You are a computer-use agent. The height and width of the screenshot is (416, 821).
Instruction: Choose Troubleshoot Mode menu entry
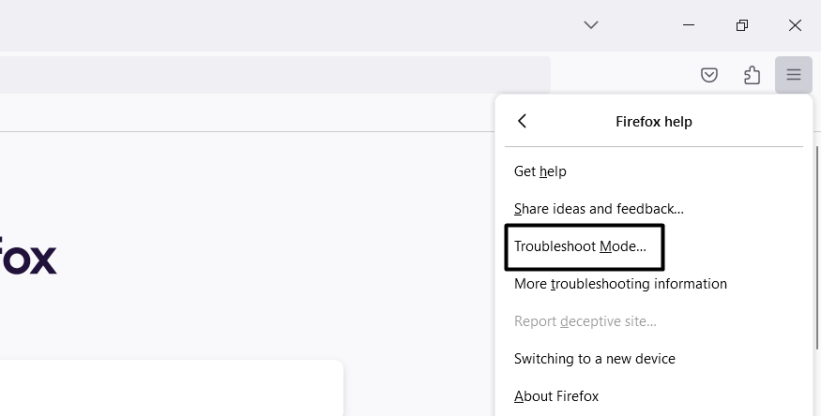tap(581, 246)
